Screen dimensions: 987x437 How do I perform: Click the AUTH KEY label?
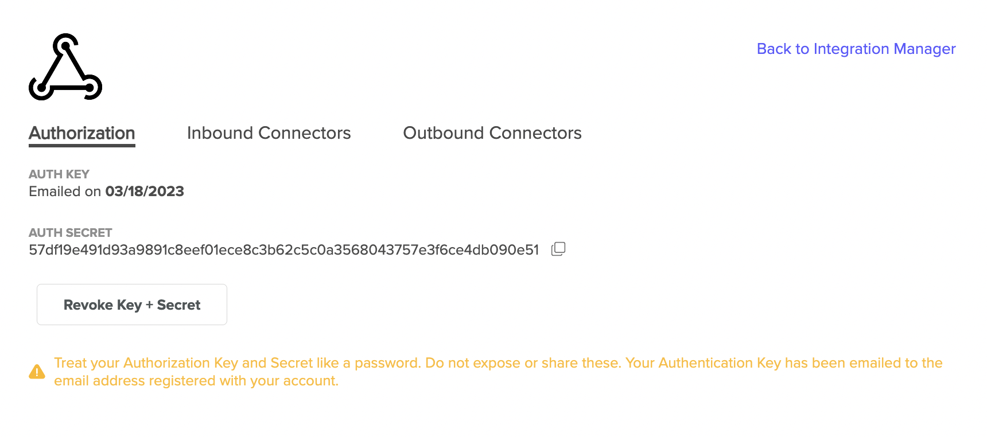[59, 174]
